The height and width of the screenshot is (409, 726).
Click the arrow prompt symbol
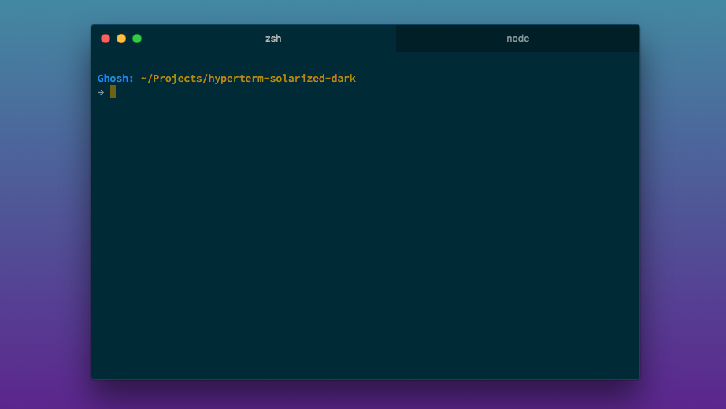click(x=101, y=93)
